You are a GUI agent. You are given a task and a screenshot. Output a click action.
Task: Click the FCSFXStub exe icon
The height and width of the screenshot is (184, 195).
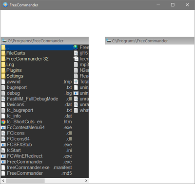click(x=3, y=145)
